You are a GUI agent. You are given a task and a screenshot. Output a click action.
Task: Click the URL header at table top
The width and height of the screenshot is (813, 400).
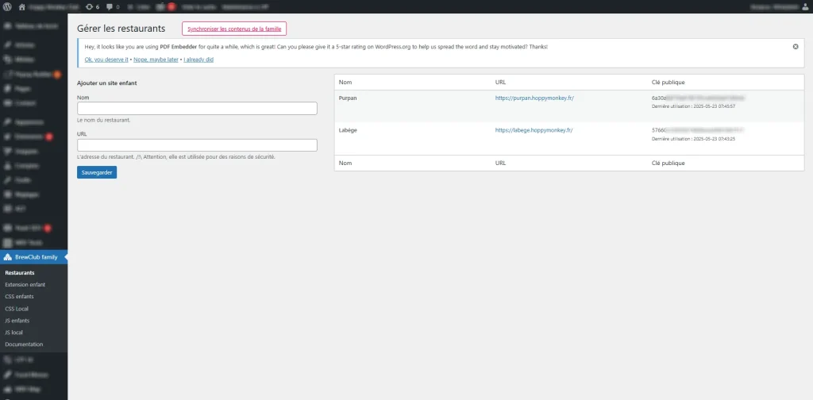click(x=500, y=83)
